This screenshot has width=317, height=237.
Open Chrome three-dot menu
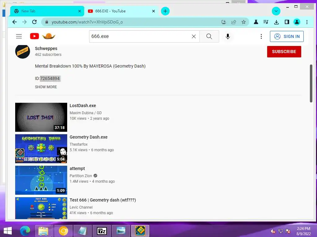pyautogui.click(x=307, y=22)
